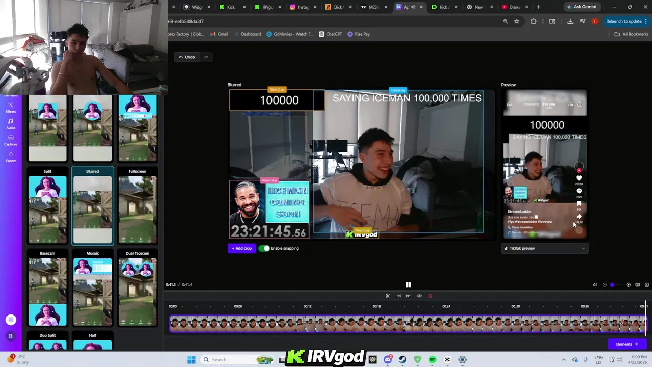The width and height of the screenshot is (652, 367).
Task: Select the Basecam layout template
Action: click(x=47, y=289)
